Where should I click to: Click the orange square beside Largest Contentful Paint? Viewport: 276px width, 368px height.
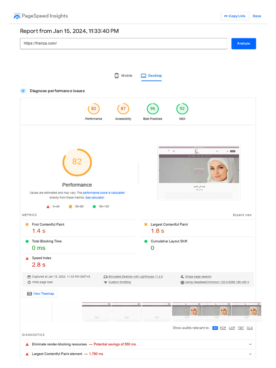point(146,224)
